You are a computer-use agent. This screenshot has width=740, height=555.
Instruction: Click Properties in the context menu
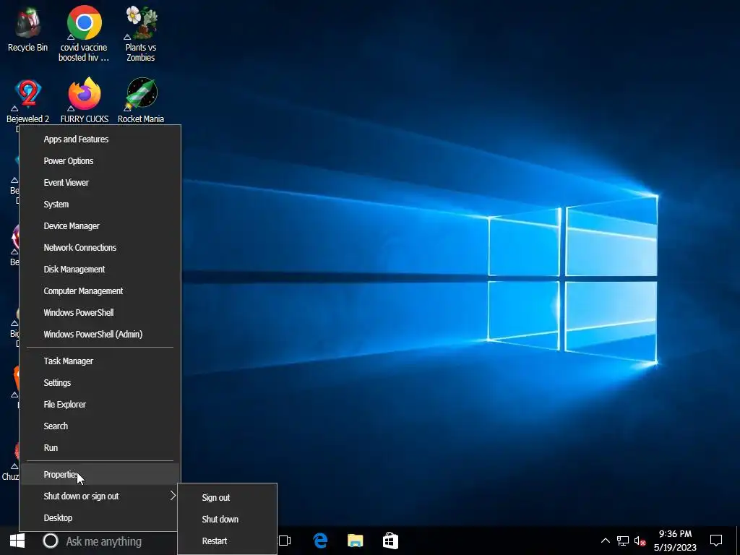pyautogui.click(x=100, y=474)
